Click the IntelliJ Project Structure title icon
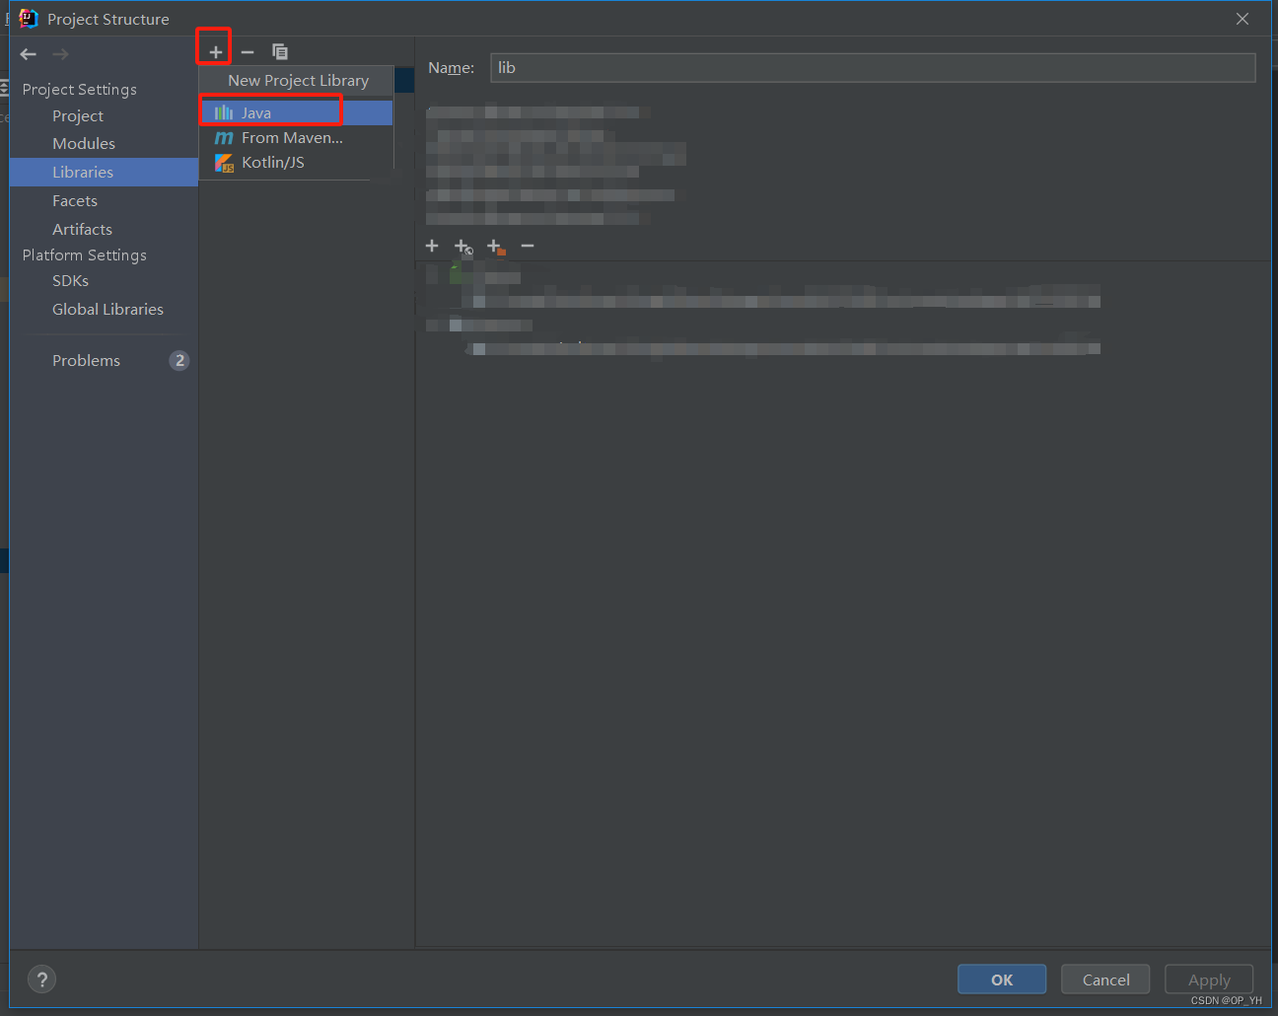This screenshot has height=1016, width=1278. click(x=28, y=19)
